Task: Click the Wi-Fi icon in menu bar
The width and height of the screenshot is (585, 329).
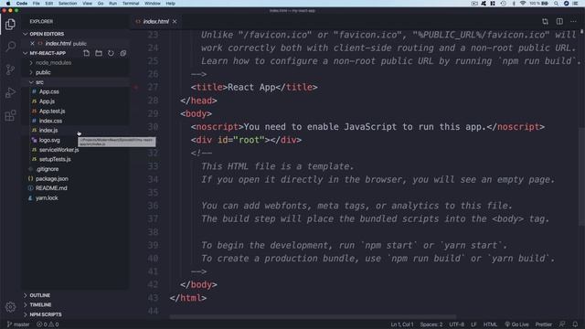Action: [523, 4]
